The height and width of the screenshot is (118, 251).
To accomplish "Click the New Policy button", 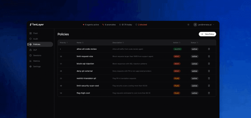I will coord(208,34).
